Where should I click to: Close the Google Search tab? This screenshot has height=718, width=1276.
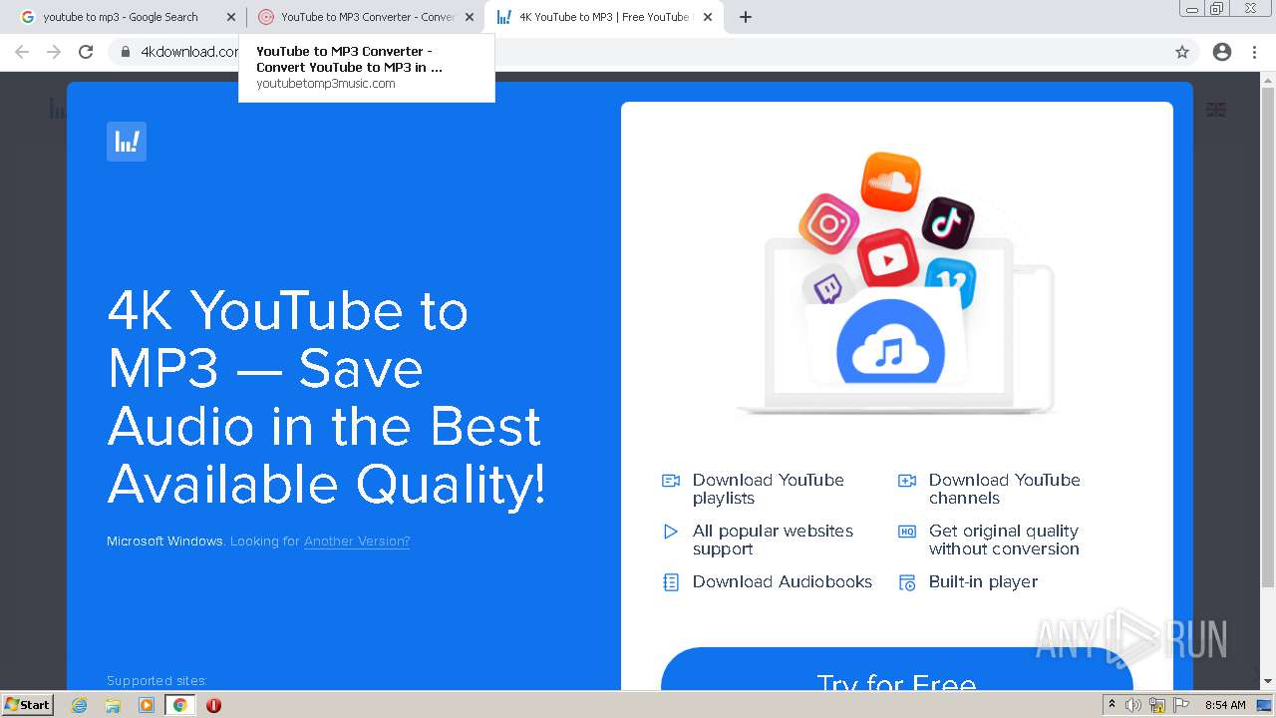231,17
